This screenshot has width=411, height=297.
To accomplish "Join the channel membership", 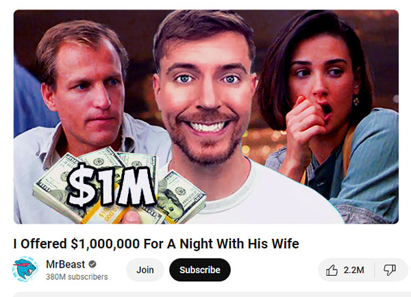I will (x=145, y=270).
